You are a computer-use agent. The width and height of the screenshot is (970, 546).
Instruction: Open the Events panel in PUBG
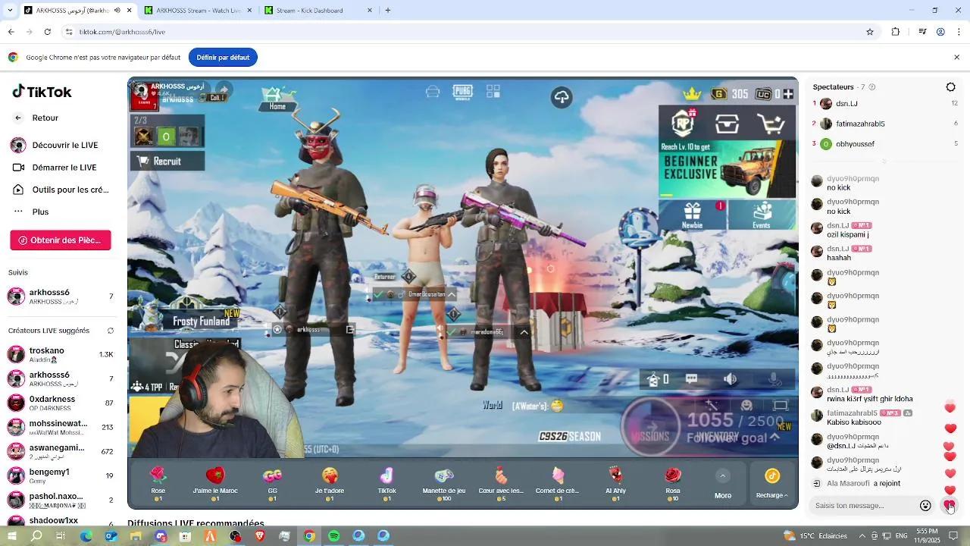tap(761, 215)
